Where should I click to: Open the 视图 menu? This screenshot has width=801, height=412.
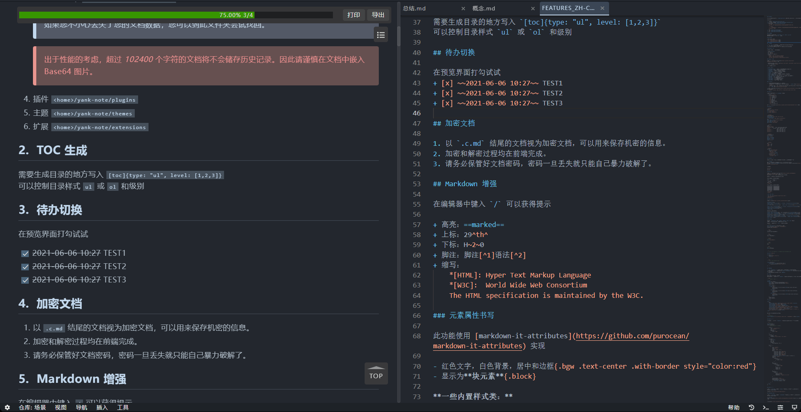(60, 407)
